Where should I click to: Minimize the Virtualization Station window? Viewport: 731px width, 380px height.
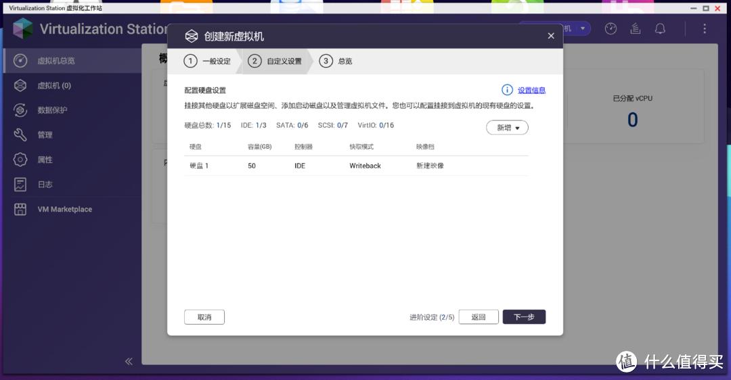(694, 8)
